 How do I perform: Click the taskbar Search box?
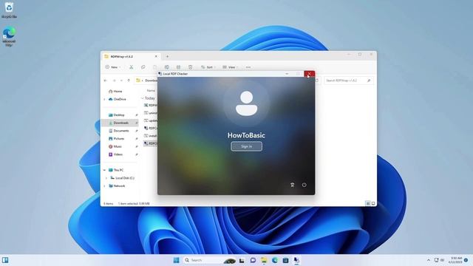pyautogui.click(x=210, y=260)
